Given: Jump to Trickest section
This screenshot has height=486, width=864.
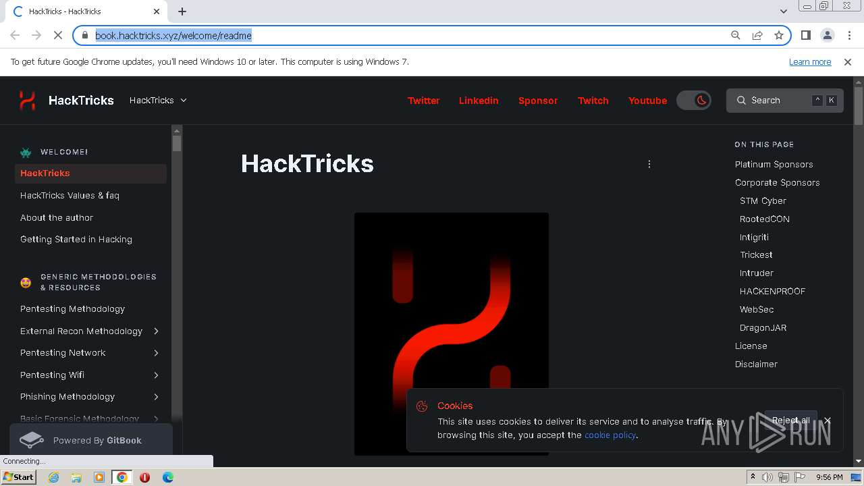Looking at the screenshot, I should pos(756,254).
